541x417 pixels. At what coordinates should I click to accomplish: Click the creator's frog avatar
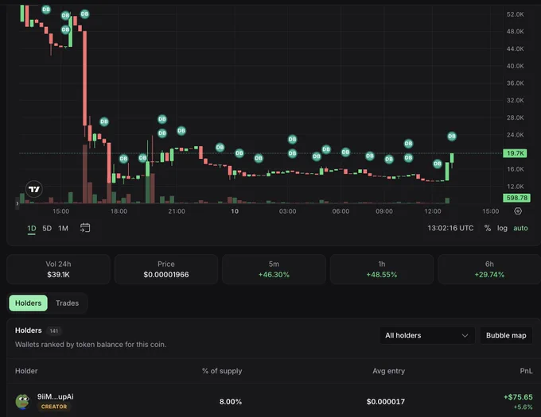click(x=23, y=401)
